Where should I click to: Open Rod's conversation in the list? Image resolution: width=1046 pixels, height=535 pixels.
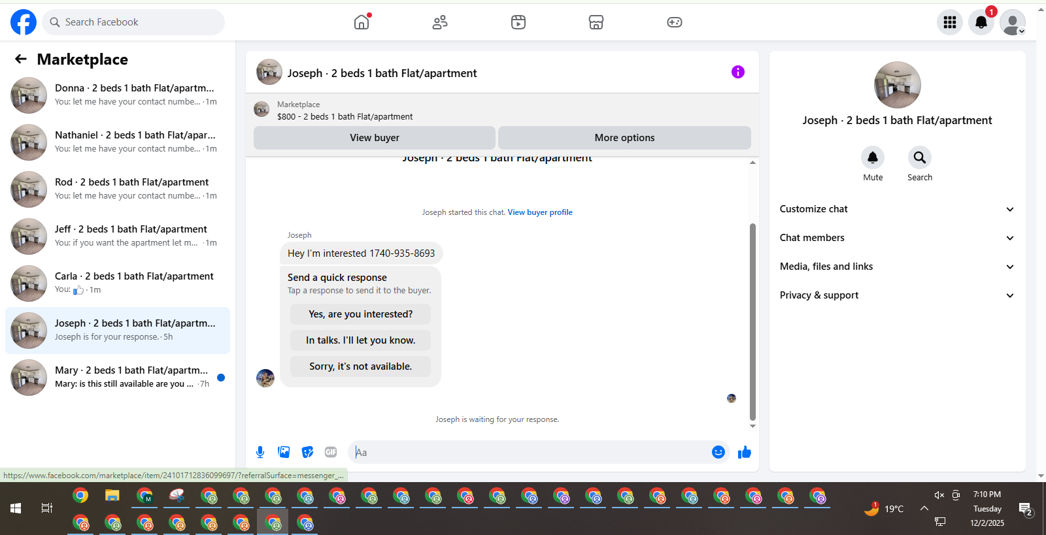tap(118, 189)
